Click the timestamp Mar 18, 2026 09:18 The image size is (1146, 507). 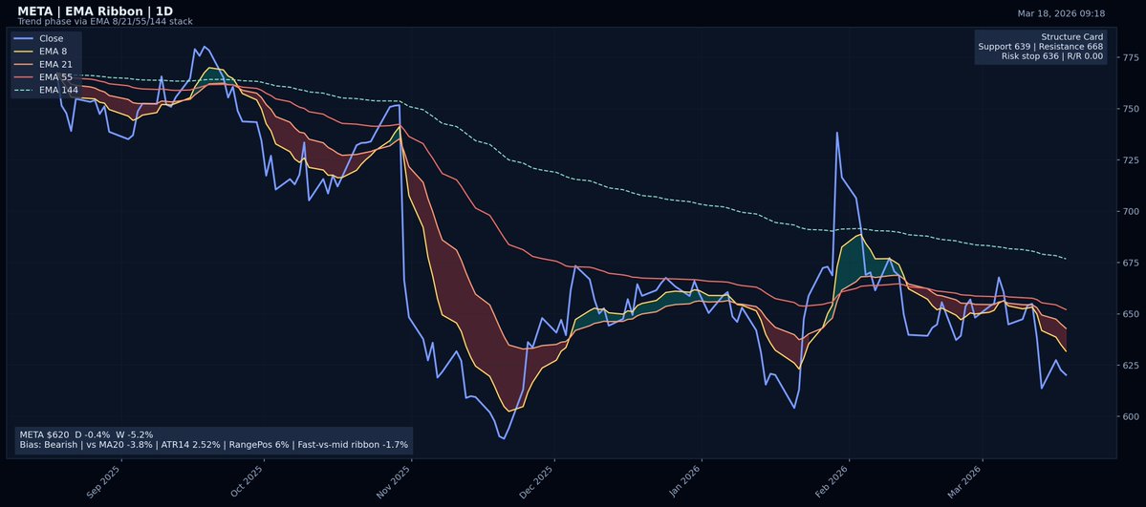pos(1061,13)
